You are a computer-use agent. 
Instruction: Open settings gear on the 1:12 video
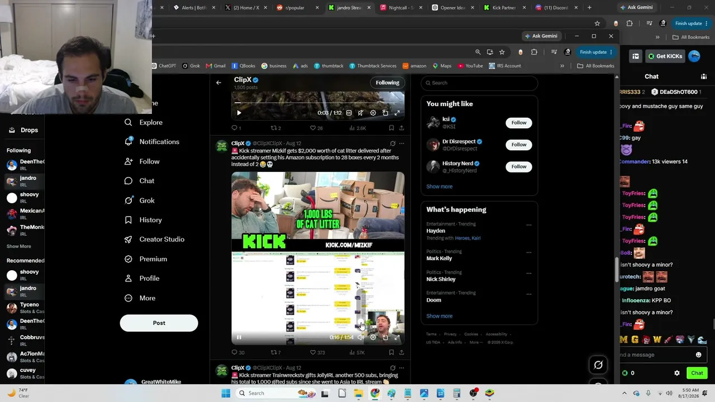(373, 113)
